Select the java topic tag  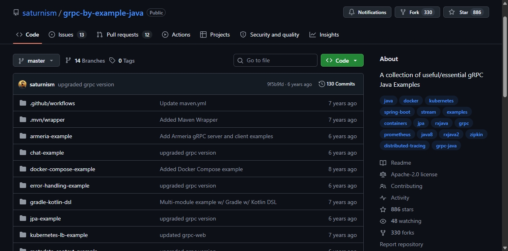[x=388, y=101]
